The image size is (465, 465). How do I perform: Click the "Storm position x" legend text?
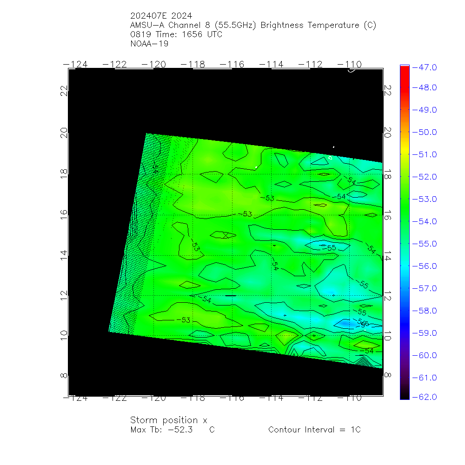point(168,420)
